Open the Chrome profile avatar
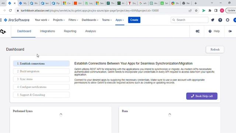Image resolution: width=236 pixels, height=133 pixels. pos(222,11)
